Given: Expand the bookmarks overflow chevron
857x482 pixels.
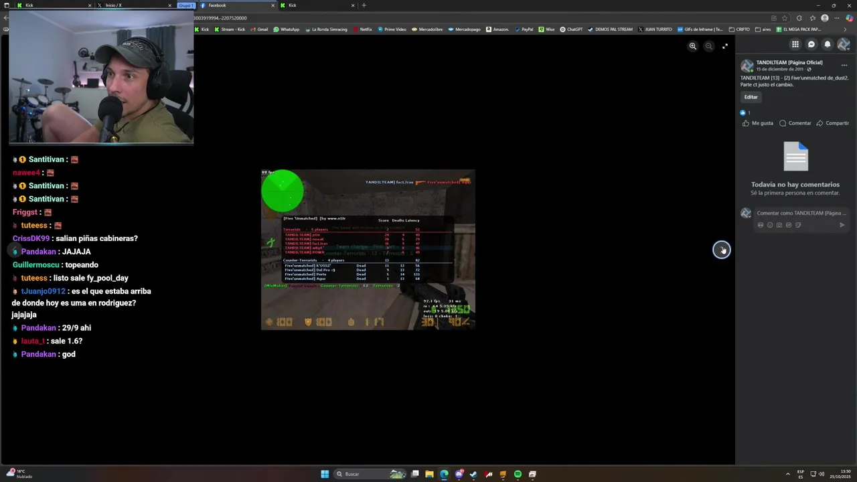Looking at the screenshot, I should [x=845, y=29].
